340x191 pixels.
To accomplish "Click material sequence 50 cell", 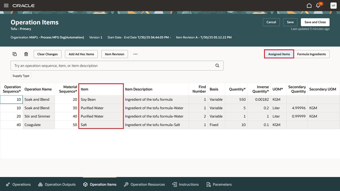I will tap(67, 125).
